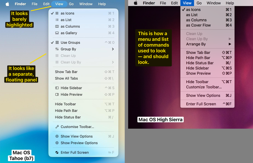Select Hide Path Bar in High Sierra menu
Screen dimensions: 253x163
[x=207, y=58]
